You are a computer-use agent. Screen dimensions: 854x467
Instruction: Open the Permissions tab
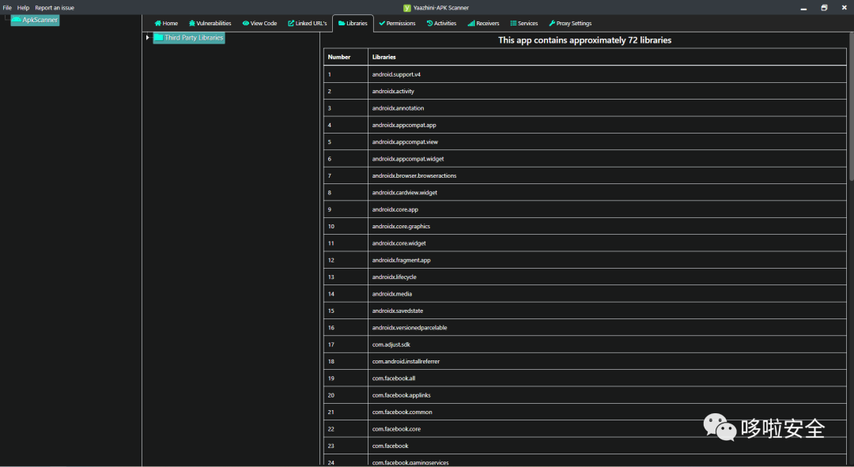(x=397, y=24)
